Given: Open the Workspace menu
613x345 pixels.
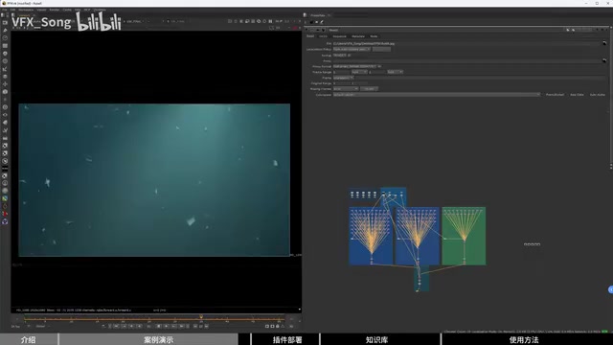Looking at the screenshot, I should tap(26, 10).
